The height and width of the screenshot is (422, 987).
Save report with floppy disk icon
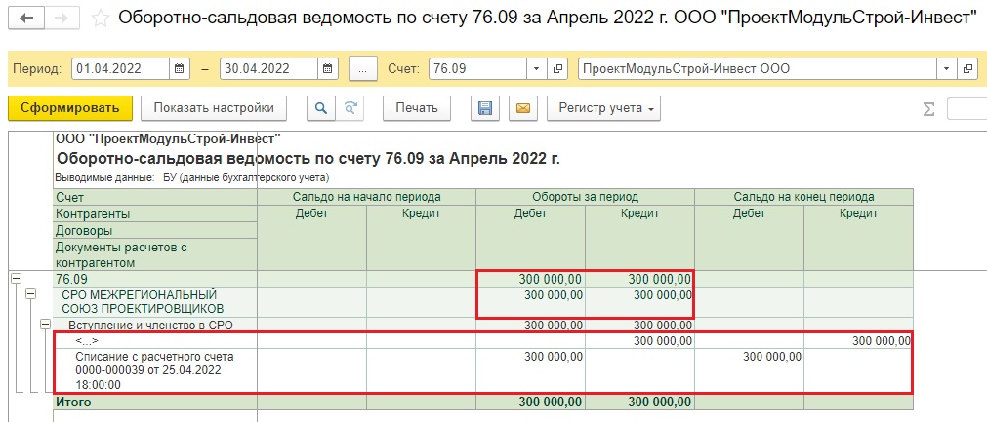coord(485,108)
